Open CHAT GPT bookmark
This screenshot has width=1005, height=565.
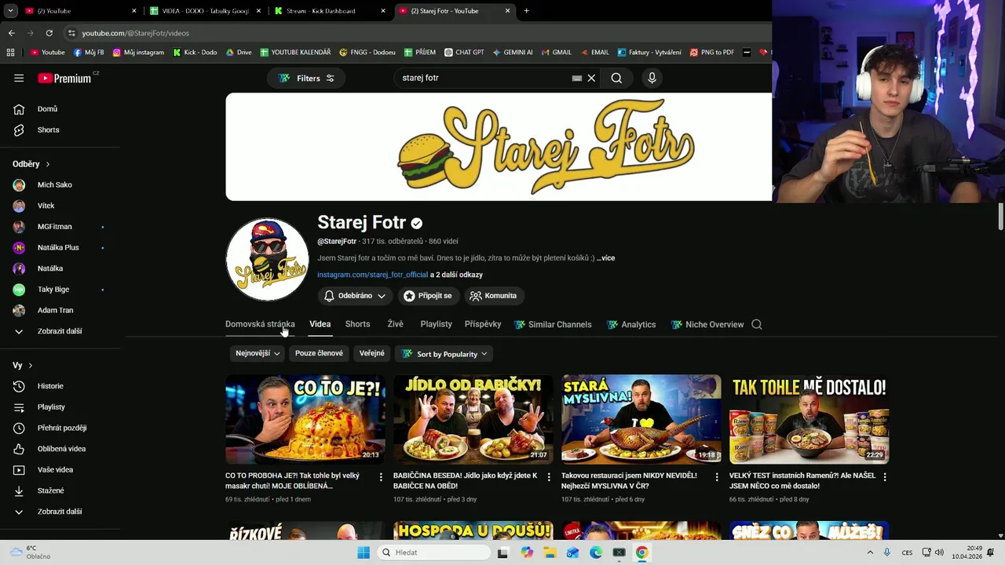[464, 53]
